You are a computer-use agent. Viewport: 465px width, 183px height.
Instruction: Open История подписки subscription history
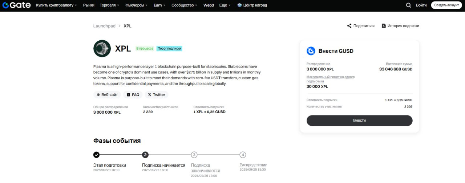tap(400, 26)
